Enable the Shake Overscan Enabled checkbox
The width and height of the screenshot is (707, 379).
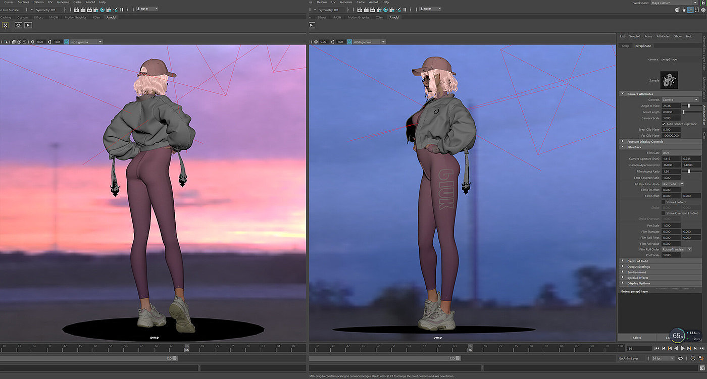click(664, 213)
